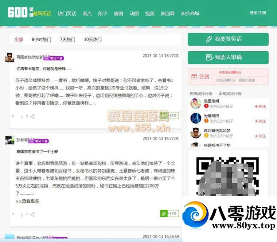Click the 600 笑话 site logo
This screenshot has height=242, width=277.
(x=20, y=12)
